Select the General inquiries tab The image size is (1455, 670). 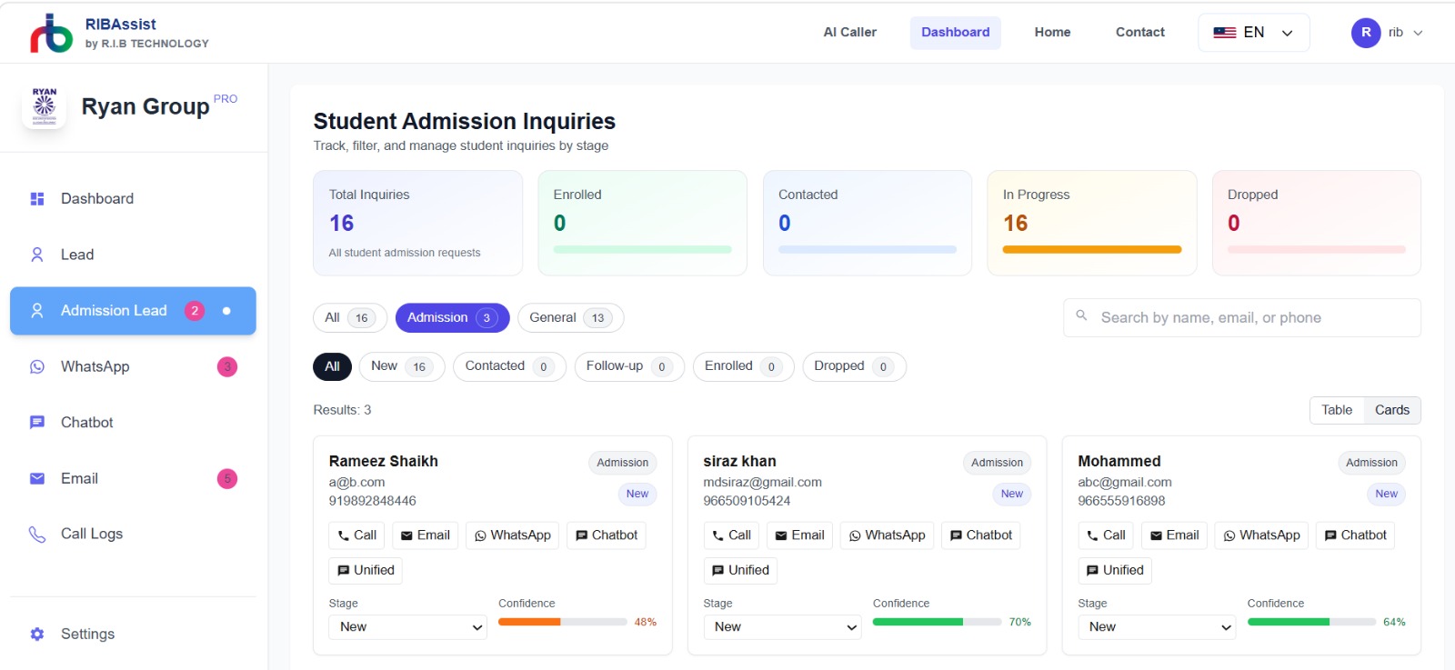tap(570, 318)
